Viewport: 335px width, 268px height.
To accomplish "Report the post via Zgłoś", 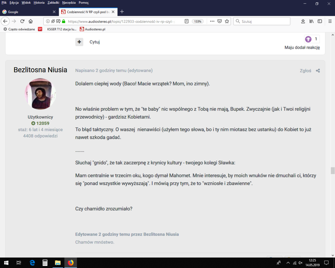I will 306,71.
